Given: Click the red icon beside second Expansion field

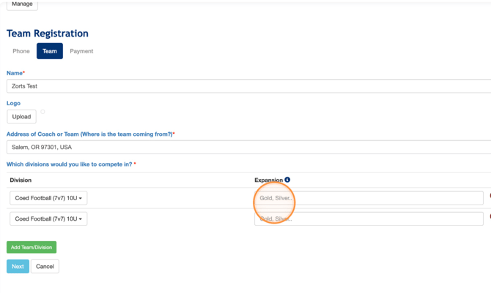Looking at the screenshot, I should click(x=489, y=217).
